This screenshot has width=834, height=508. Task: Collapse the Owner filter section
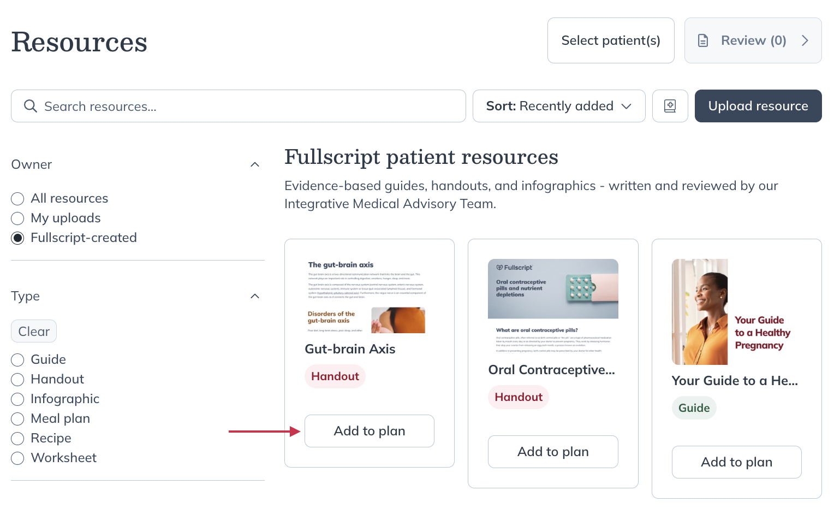254,164
